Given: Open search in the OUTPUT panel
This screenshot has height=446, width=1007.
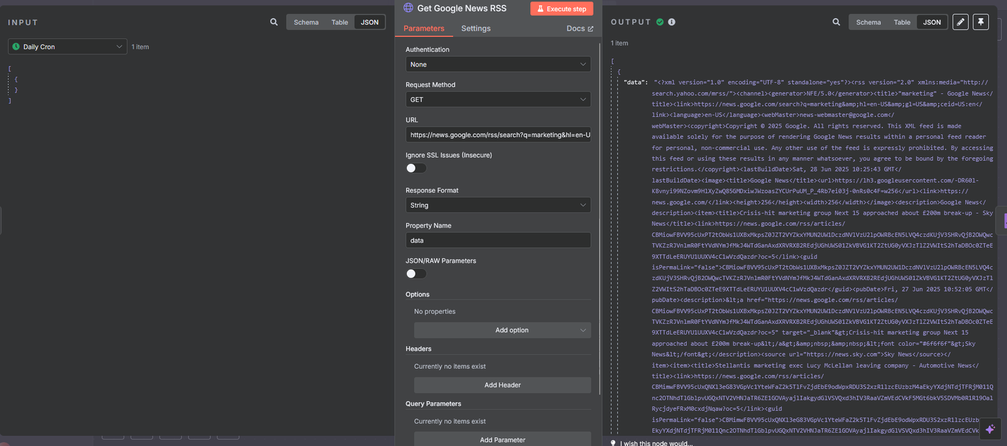Looking at the screenshot, I should (836, 21).
